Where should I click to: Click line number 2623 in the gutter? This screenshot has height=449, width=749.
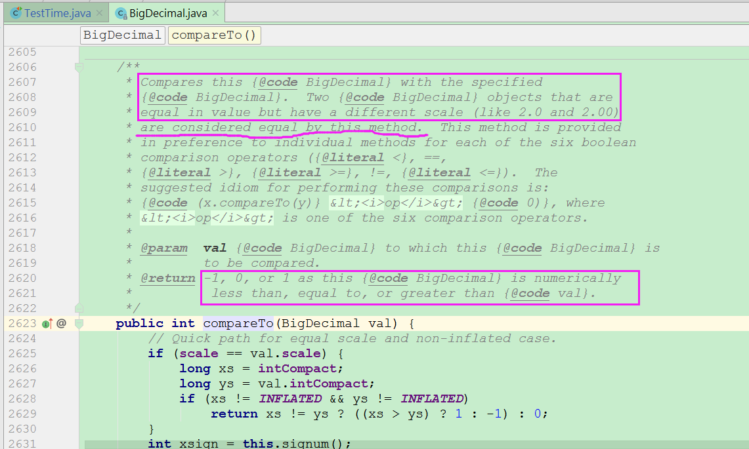(x=22, y=323)
